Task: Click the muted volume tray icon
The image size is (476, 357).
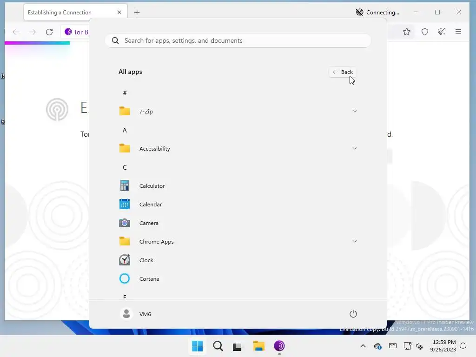Action: [419, 346]
